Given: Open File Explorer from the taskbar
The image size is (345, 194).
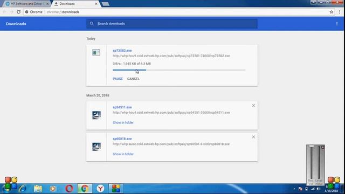Looking at the screenshot, I should point(38,189).
